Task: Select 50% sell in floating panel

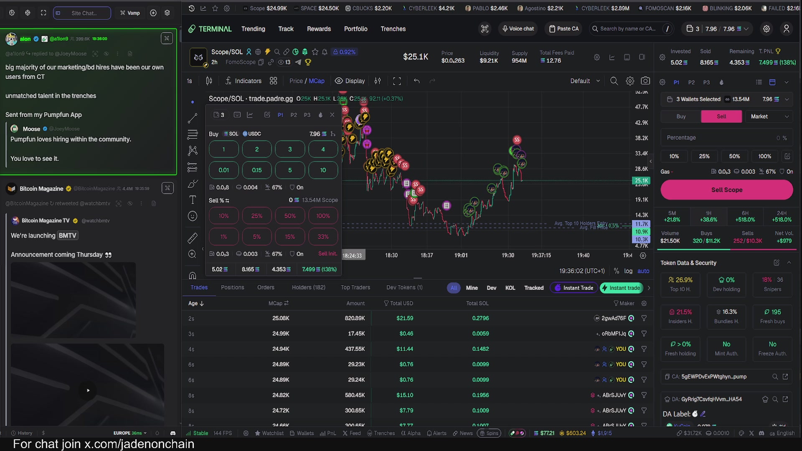Action: pyautogui.click(x=290, y=216)
